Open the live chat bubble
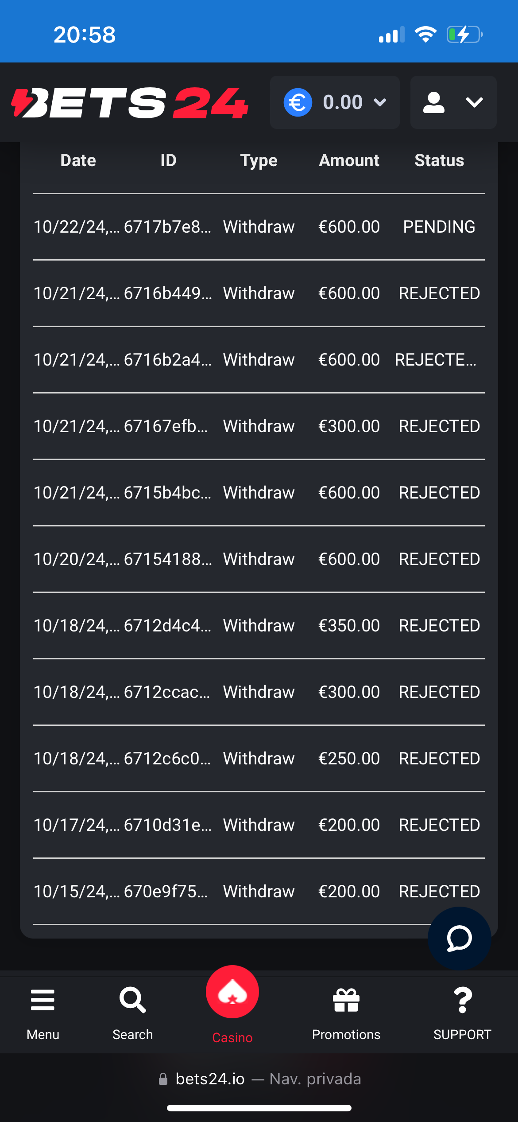 pyautogui.click(x=459, y=938)
